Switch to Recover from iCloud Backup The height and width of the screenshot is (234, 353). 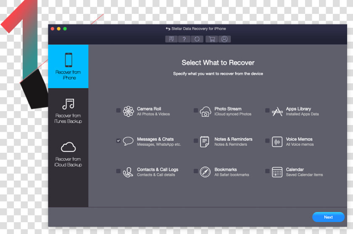(68, 154)
